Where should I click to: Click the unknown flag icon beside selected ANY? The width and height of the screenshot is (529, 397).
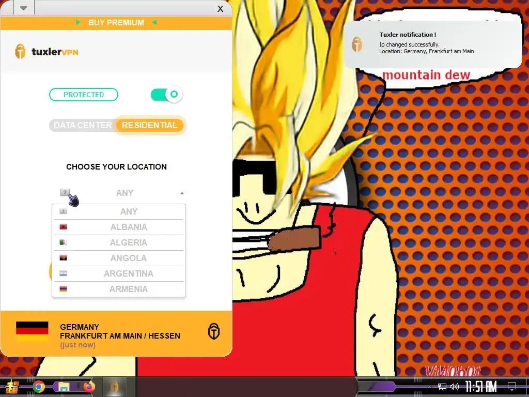(65, 192)
